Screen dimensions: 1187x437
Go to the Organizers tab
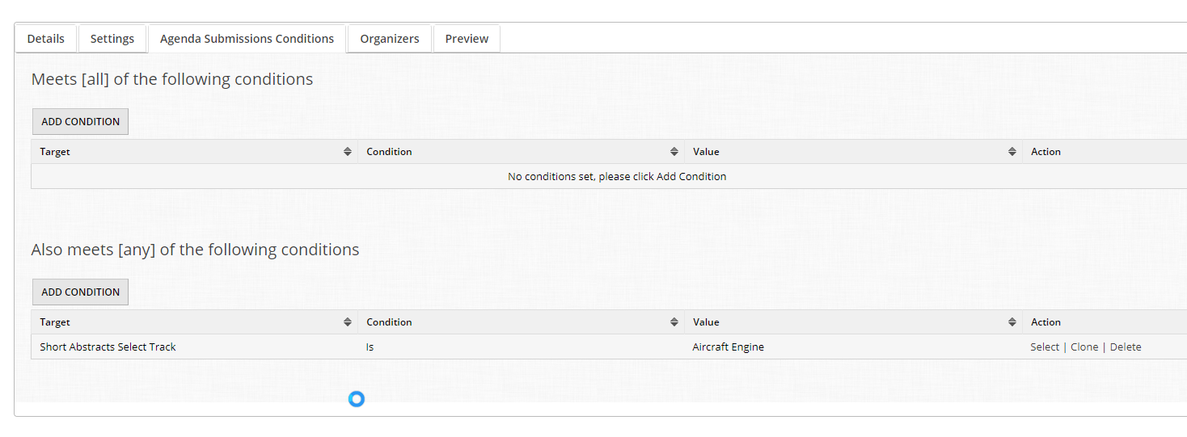tap(390, 39)
